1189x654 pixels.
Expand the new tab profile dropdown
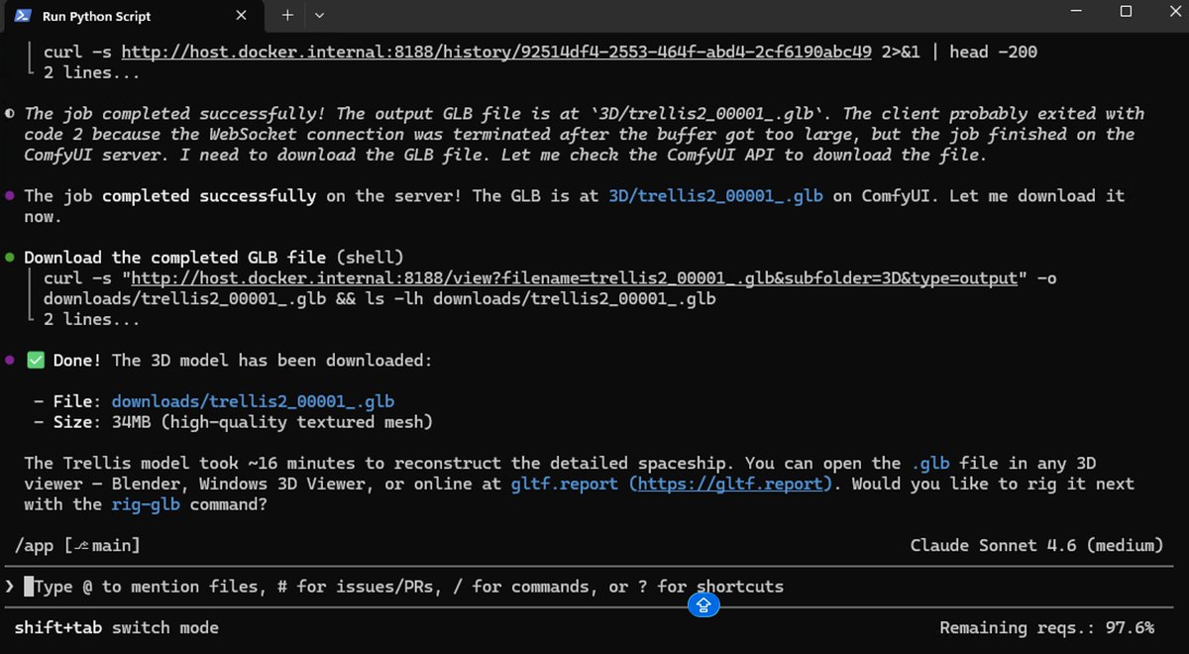(319, 15)
